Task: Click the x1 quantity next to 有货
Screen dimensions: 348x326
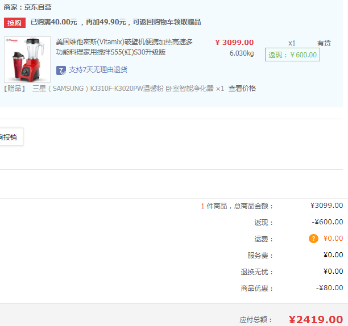Action: pyautogui.click(x=292, y=43)
